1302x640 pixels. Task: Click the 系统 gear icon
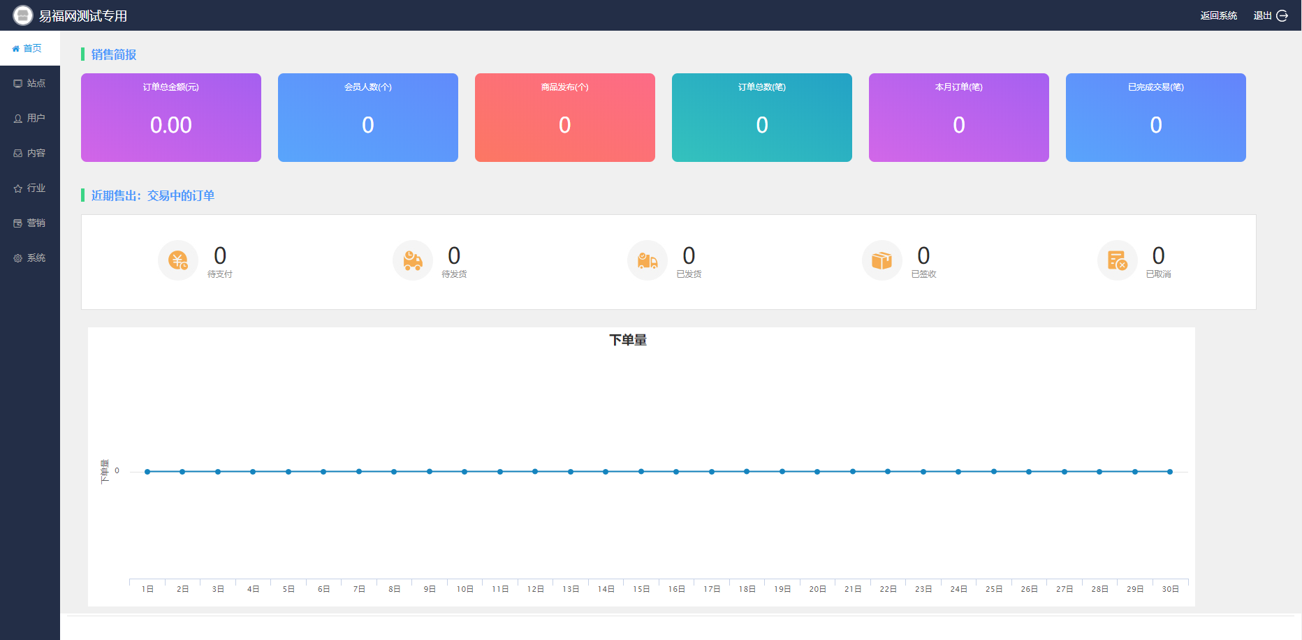(18, 258)
